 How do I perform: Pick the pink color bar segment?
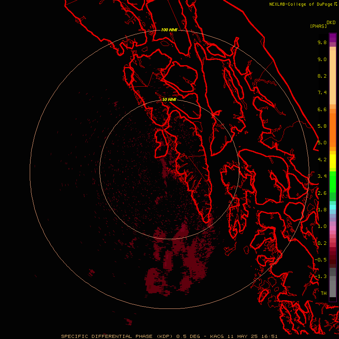click(333, 228)
